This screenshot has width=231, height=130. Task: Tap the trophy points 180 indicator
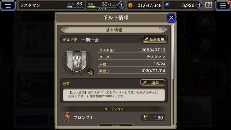click(x=153, y=118)
